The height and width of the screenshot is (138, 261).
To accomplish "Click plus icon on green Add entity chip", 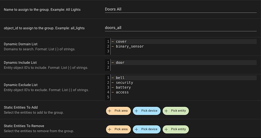I will pyautogui.click(x=166, y=111).
